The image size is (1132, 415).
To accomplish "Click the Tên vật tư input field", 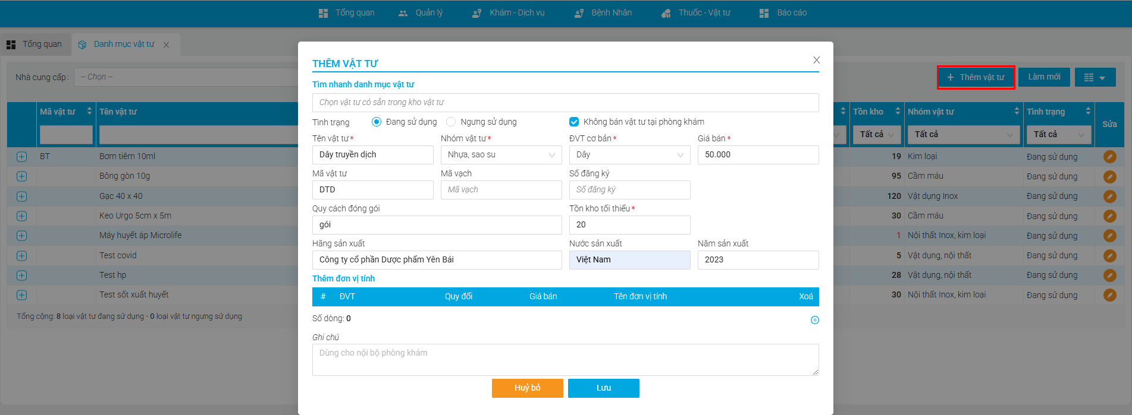I will [x=373, y=155].
